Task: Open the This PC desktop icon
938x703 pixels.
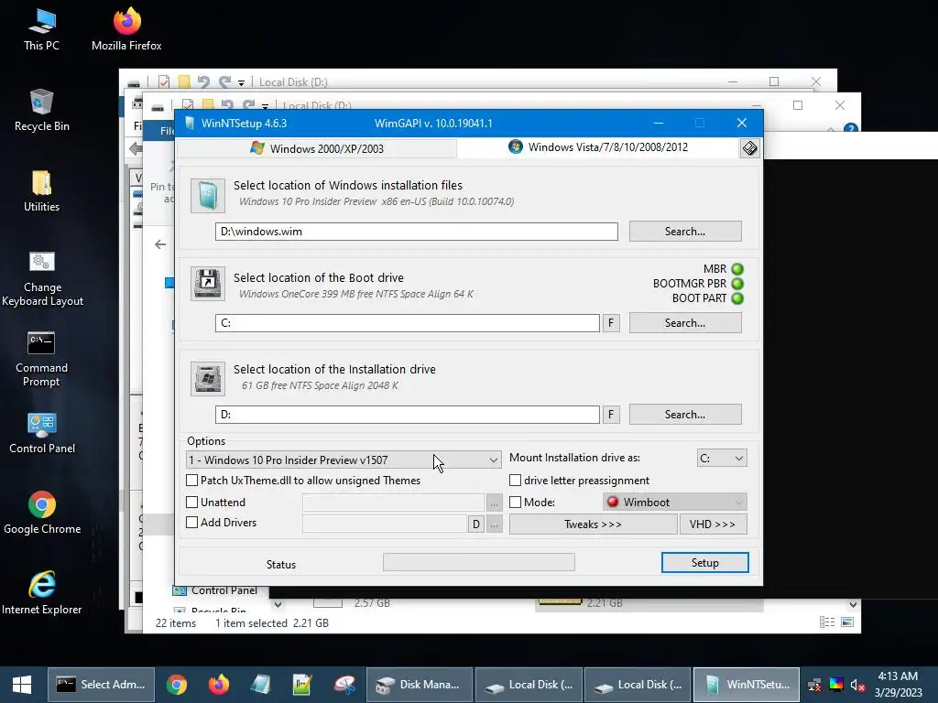Action: coord(41,29)
